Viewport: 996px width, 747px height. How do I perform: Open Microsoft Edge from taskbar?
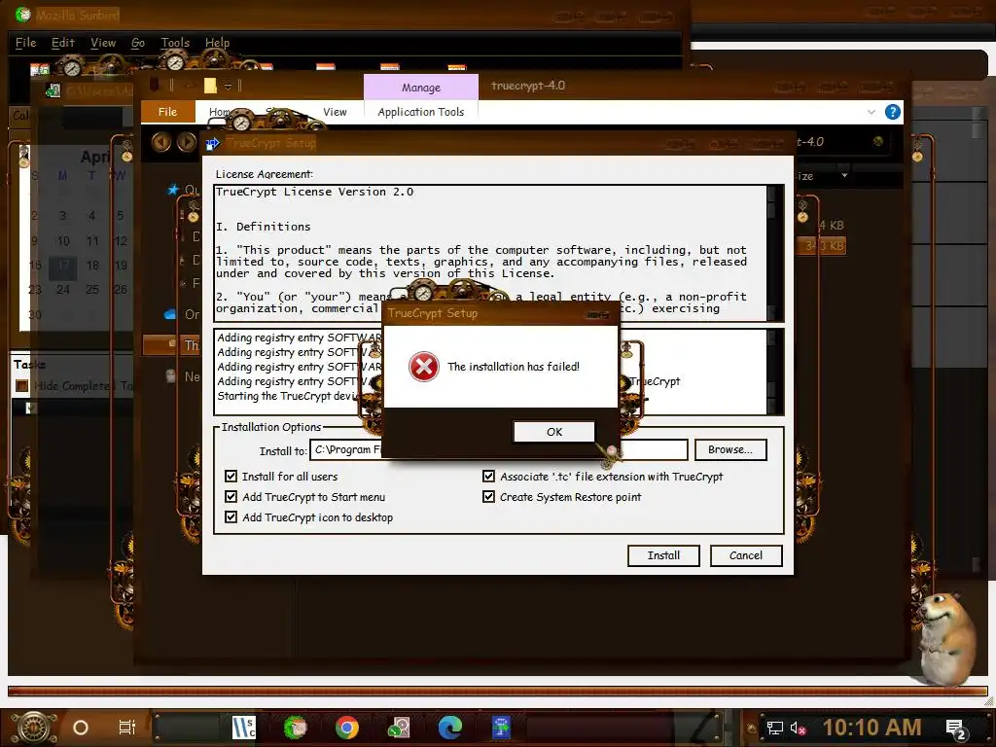pyautogui.click(x=449, y=728)
